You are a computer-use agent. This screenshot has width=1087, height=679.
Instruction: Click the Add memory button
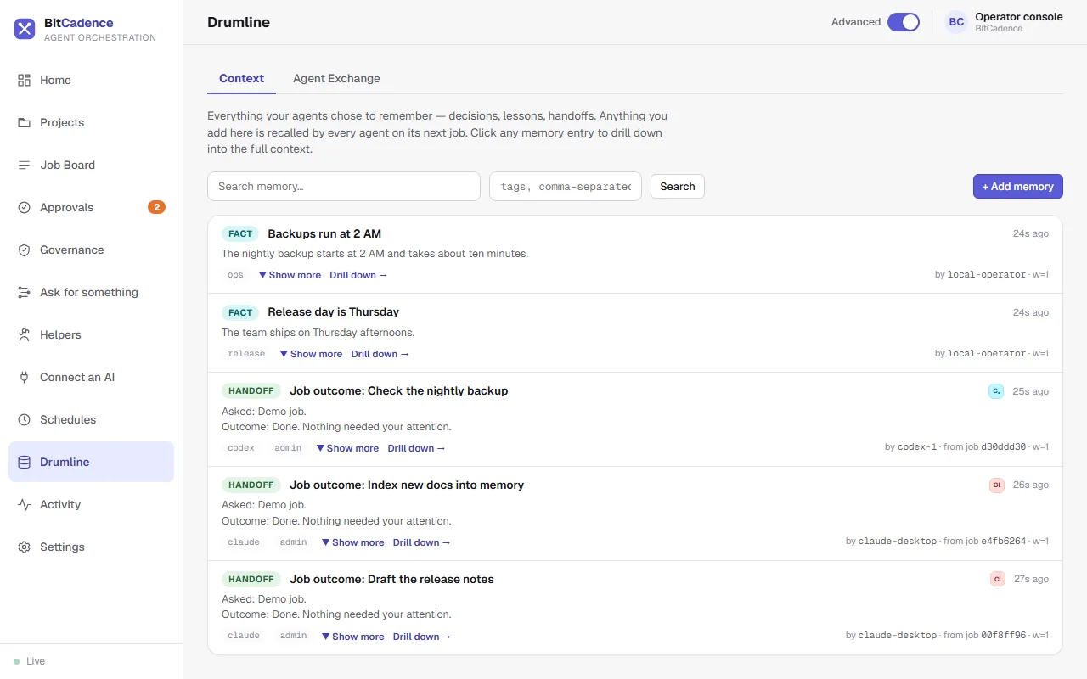pyautogui.click(x=1017, y=186)
